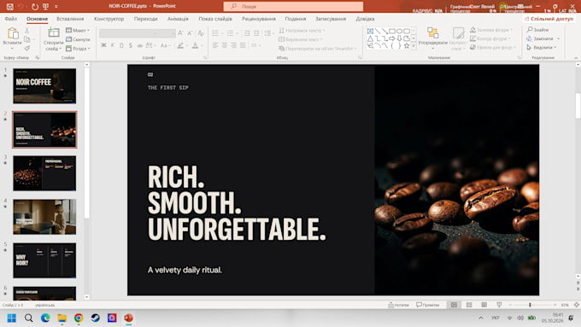Click Fit slide to window icon
Viewport: 581px width, 327px height.
point(577,305)
